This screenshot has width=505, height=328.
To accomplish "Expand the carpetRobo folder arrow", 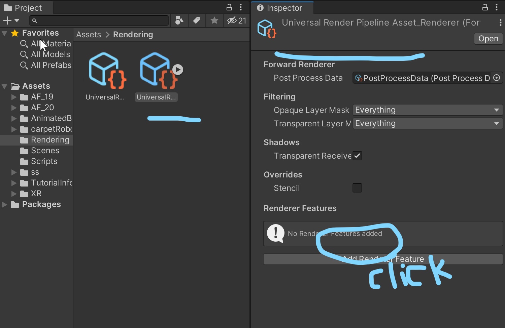I will click(x=14, y=129).
